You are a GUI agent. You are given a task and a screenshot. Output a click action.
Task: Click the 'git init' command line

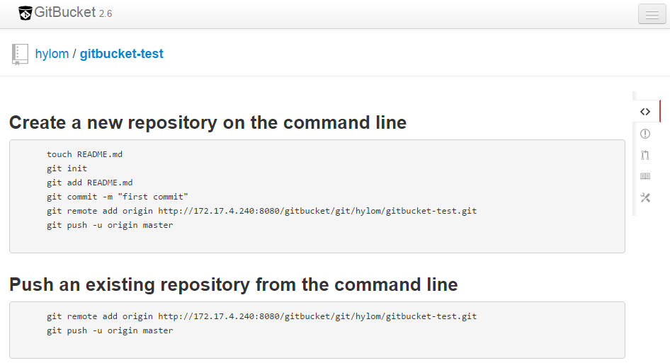click(67, 168)
